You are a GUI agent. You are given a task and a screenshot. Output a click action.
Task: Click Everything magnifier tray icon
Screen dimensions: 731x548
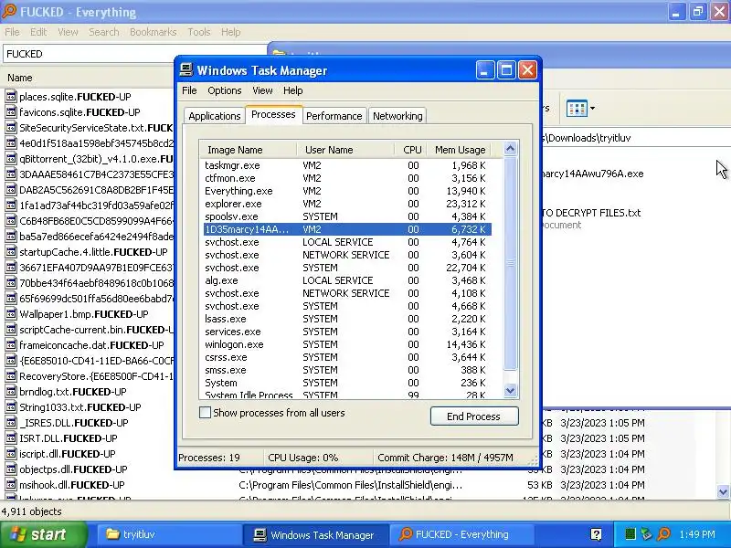pos(663,534)
